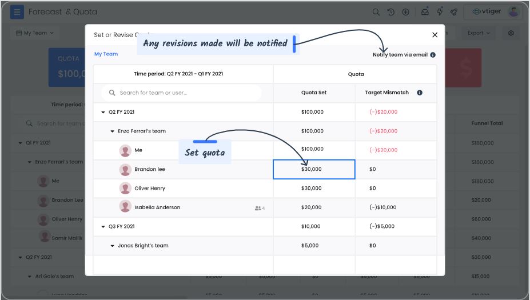530x300 pixels.
Task: Click Isabella Anderson's (-)$10,000 mismatch value
Action: tap(382, 207)
